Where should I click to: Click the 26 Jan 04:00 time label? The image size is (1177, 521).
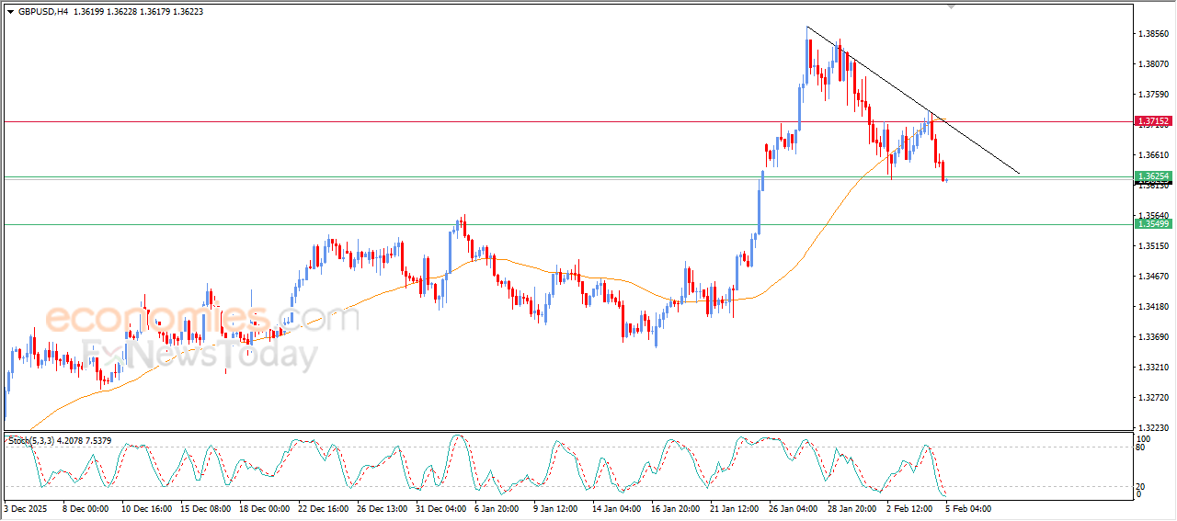pyautogui.click(x=795, y=508)
